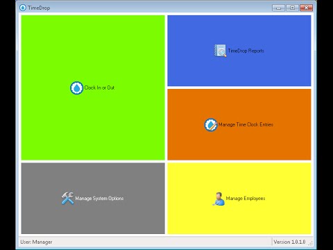
Task: Maximize the TimeDrop window
Action: coord(292,8)
